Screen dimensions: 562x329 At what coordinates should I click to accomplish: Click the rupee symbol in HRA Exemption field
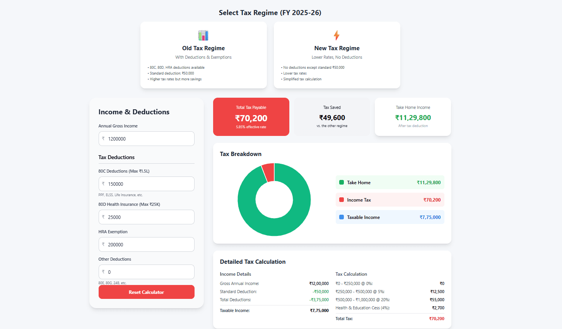tap(103, 244)
